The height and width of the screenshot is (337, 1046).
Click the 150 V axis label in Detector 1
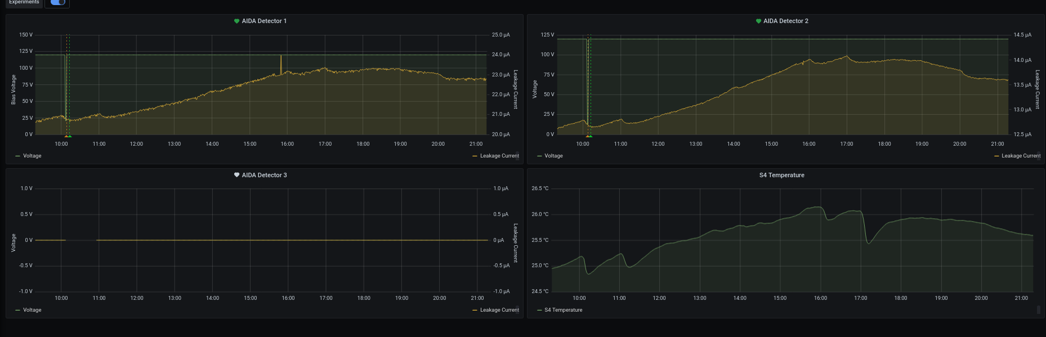click(26, 35)
